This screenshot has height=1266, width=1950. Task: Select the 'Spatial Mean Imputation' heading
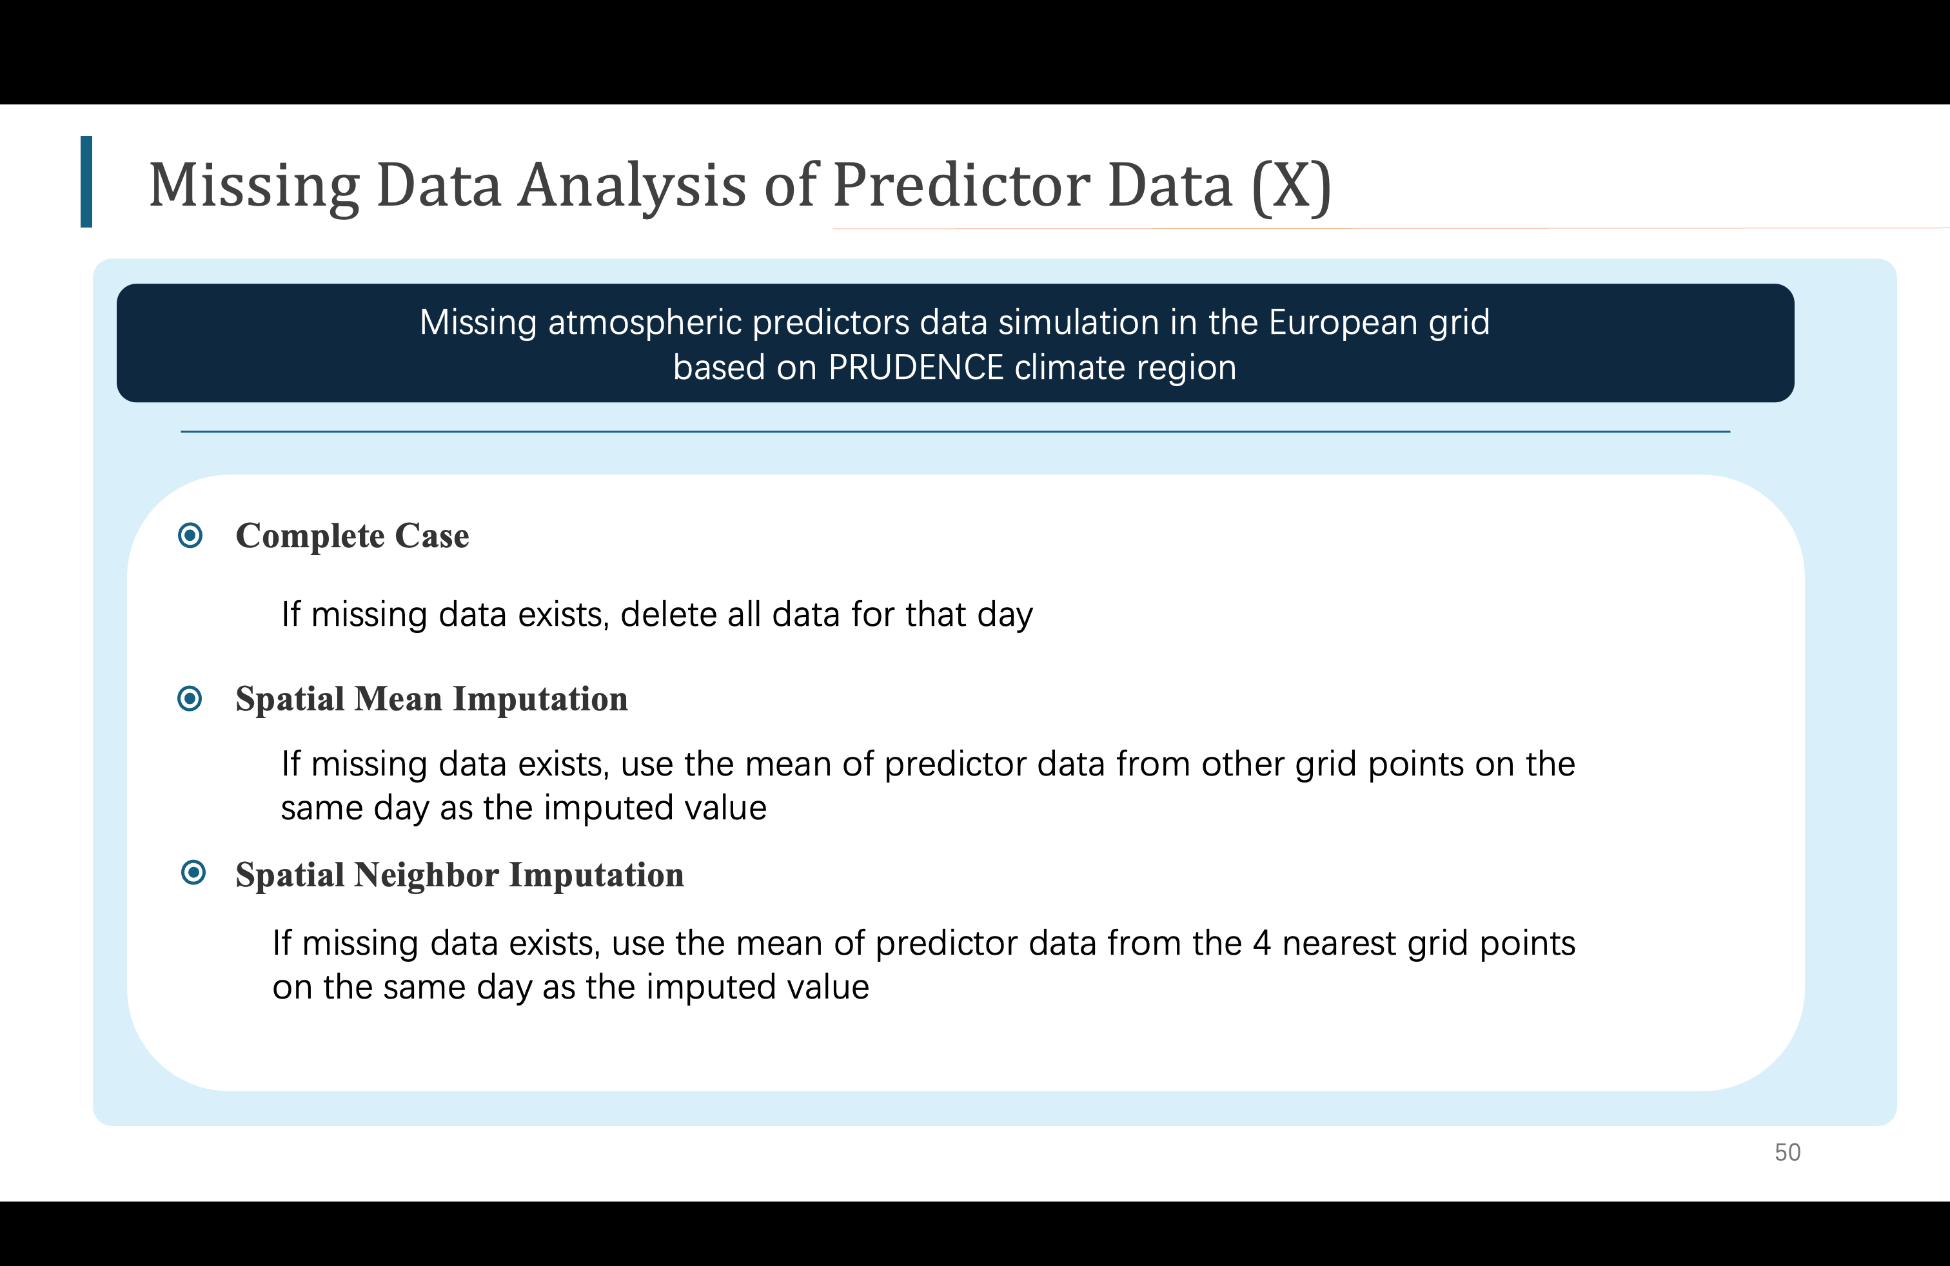pos(432,699)
